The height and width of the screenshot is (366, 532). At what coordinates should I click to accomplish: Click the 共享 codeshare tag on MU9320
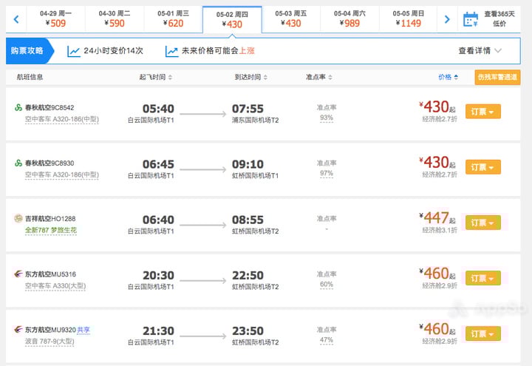coord(83,330)
